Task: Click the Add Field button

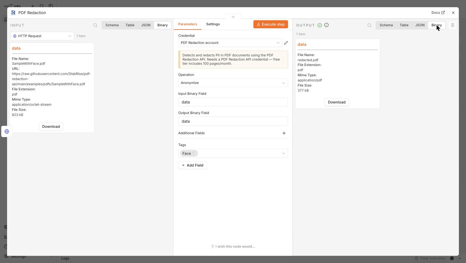Action: tap(192, 165)
